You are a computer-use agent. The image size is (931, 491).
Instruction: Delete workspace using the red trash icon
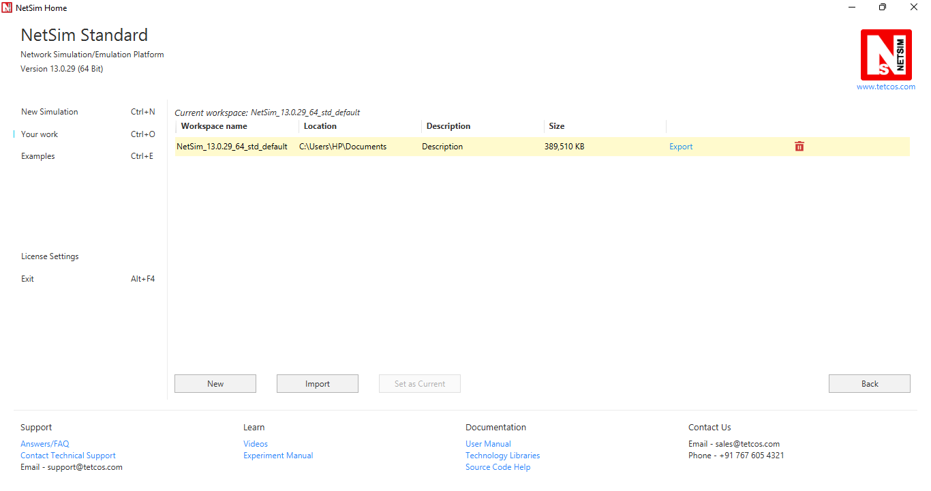coord(799,147)
